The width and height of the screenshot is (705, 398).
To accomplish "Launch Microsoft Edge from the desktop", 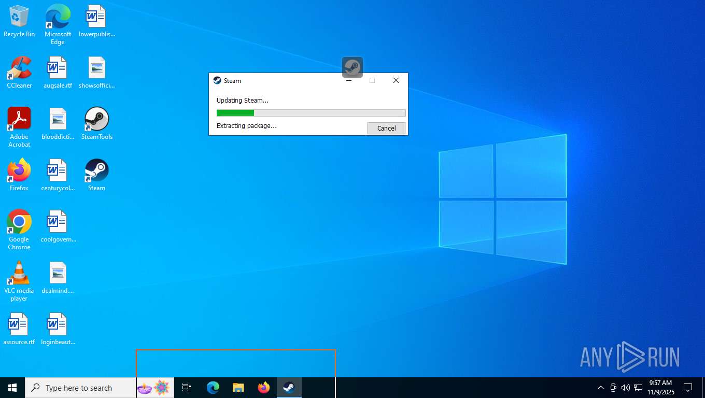I will pos(58,25).
